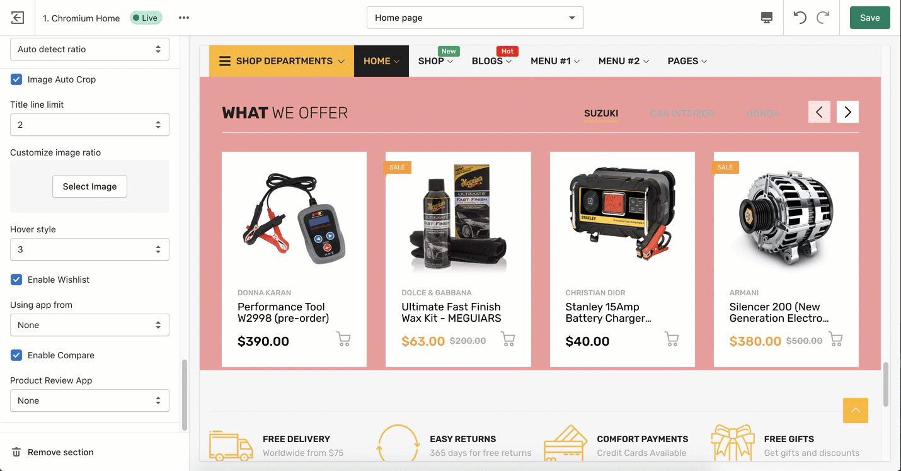The height and width of the screenshot is (471, 901).
Task: Toggle the Enable Wishlist checkbox
Action: tap(16, 280)
